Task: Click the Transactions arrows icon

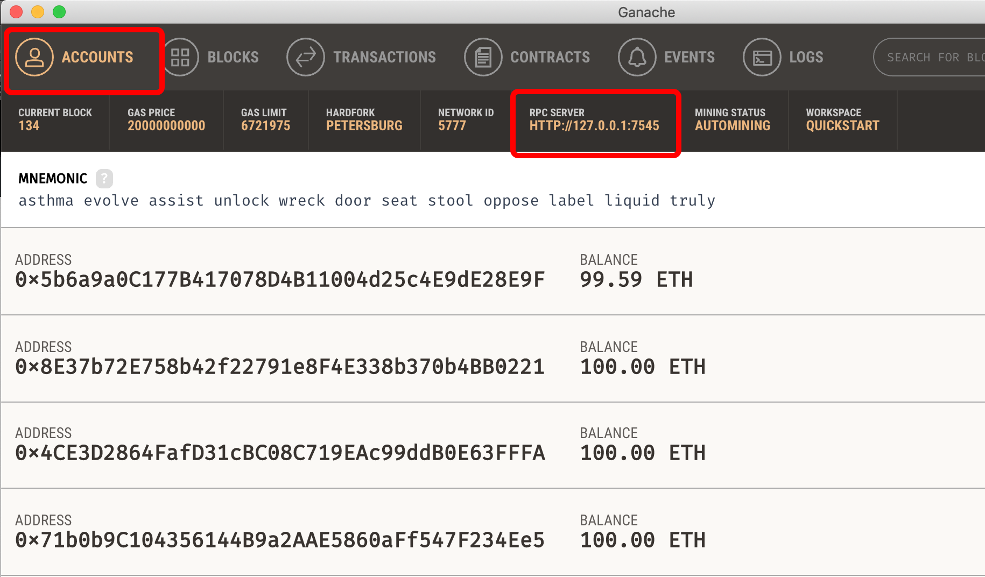Action: tap(306, 57)
